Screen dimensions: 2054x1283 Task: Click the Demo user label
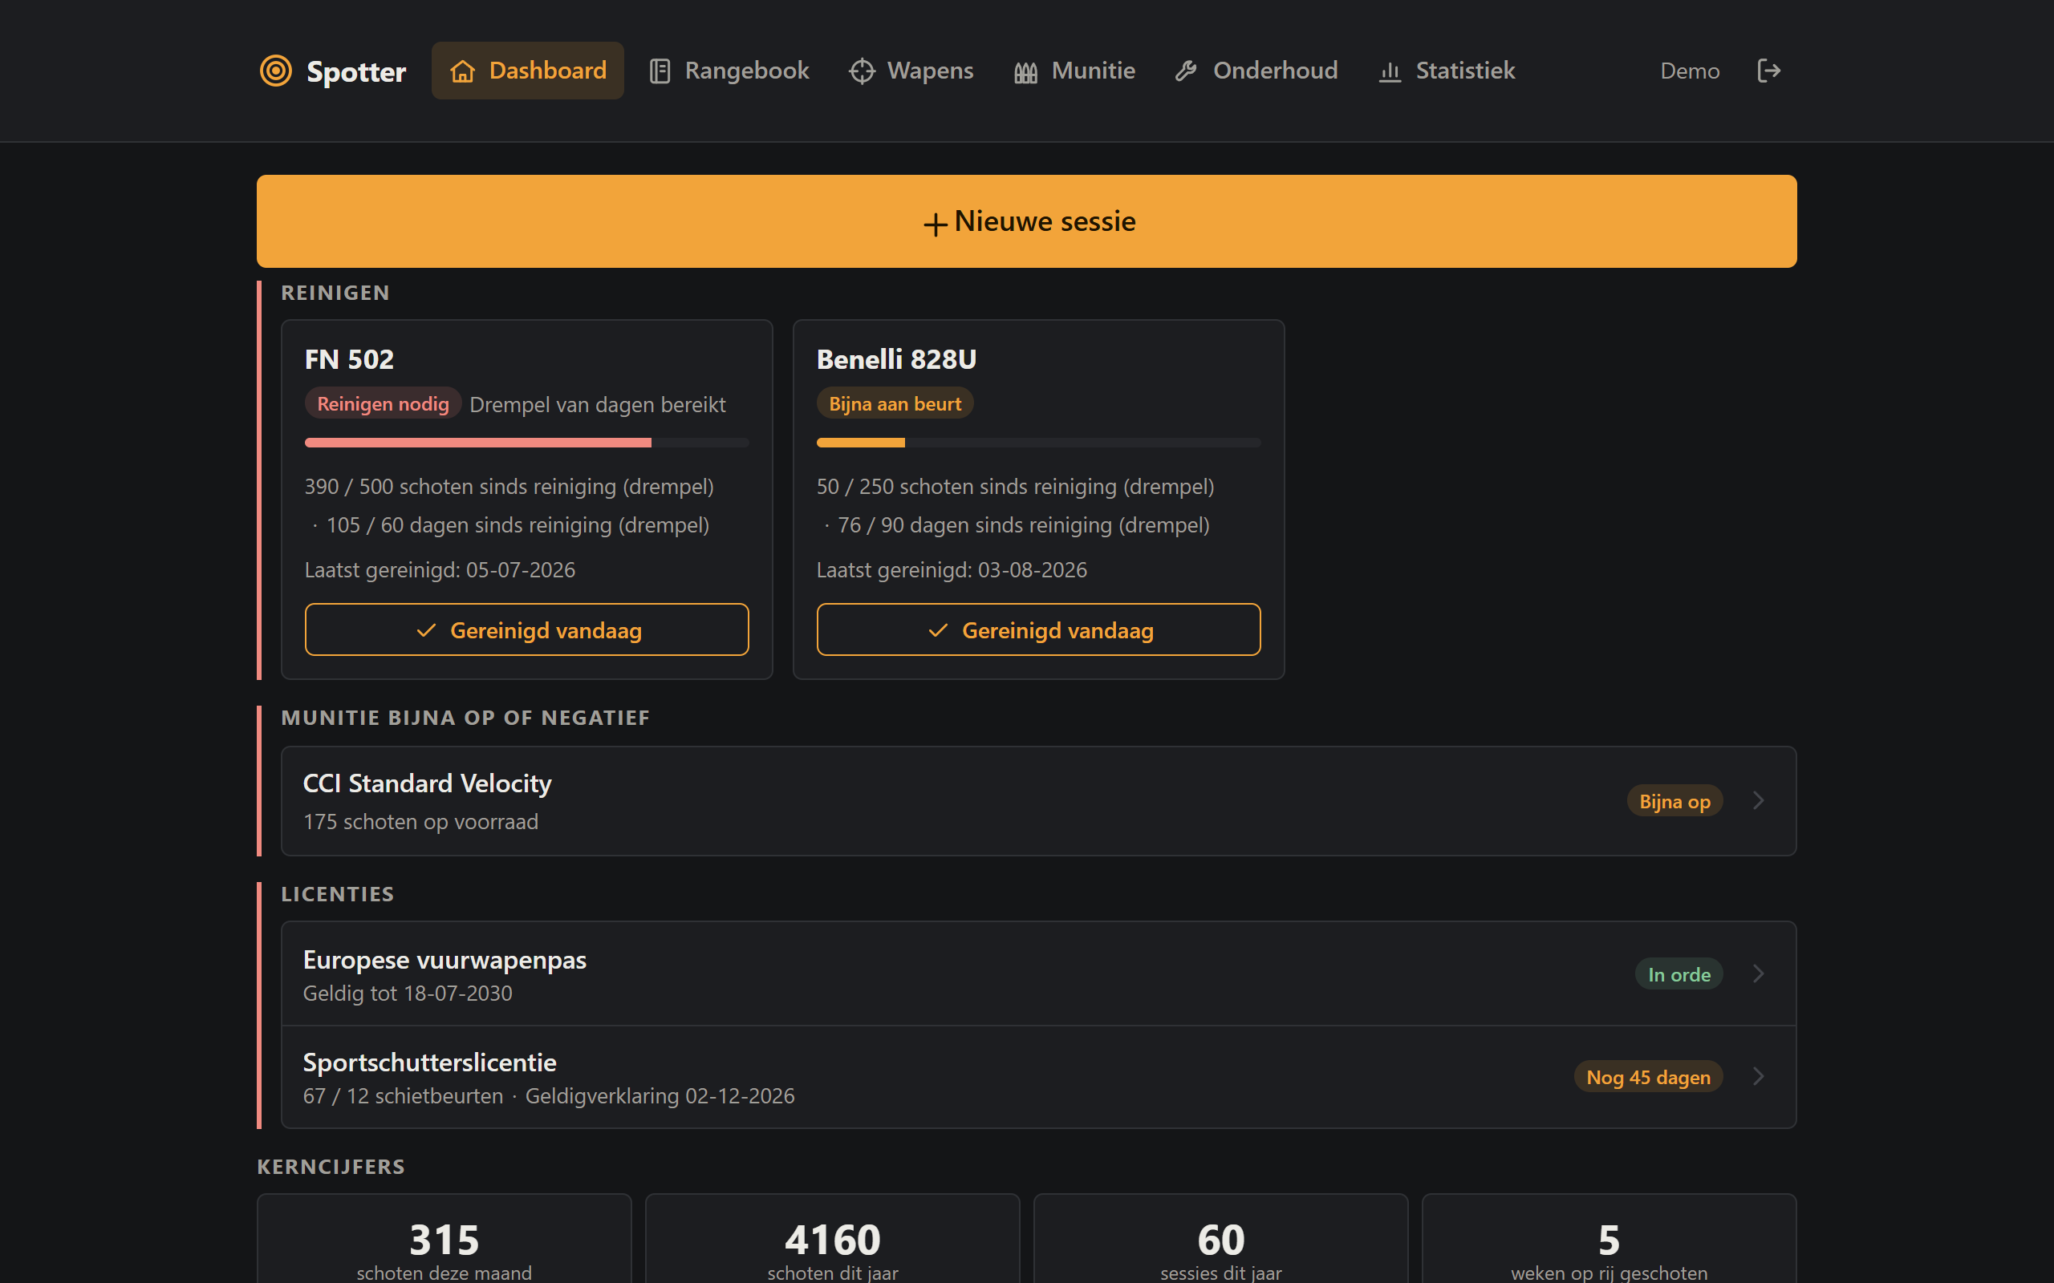pyautogui.click(x=1689, y=71)
